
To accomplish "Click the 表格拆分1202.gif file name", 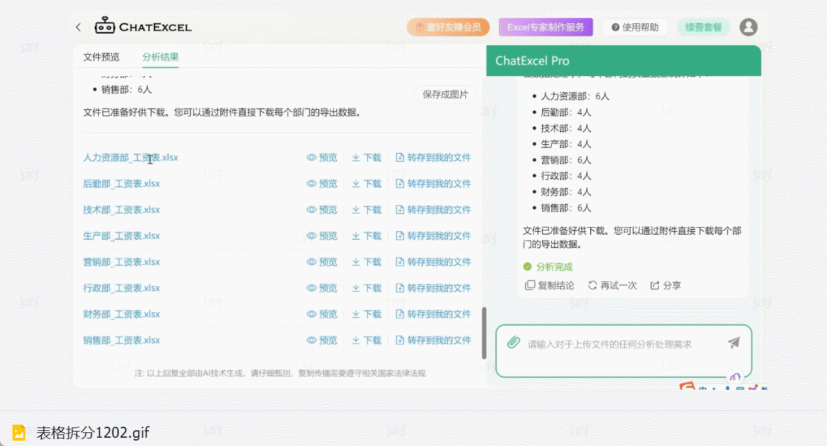I will click(x=93, y=432).
